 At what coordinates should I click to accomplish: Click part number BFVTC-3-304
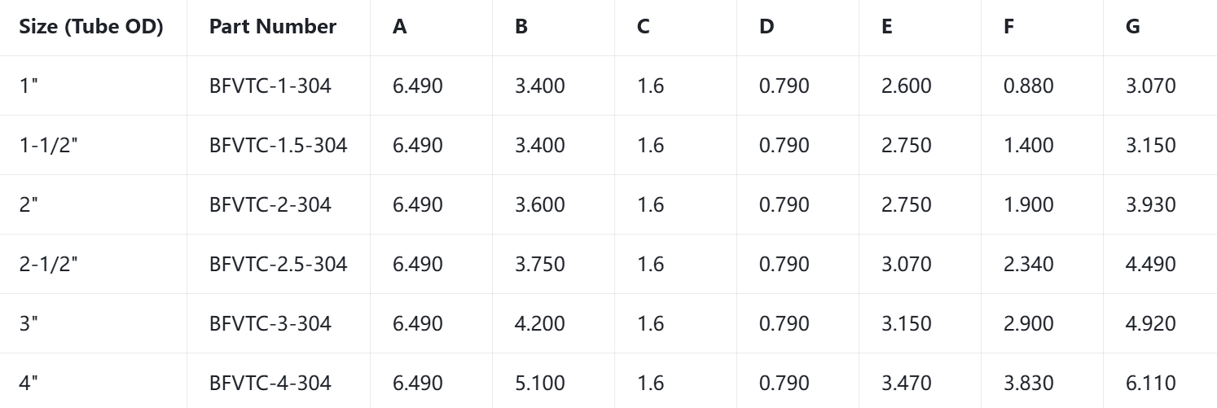pos(270,323)
